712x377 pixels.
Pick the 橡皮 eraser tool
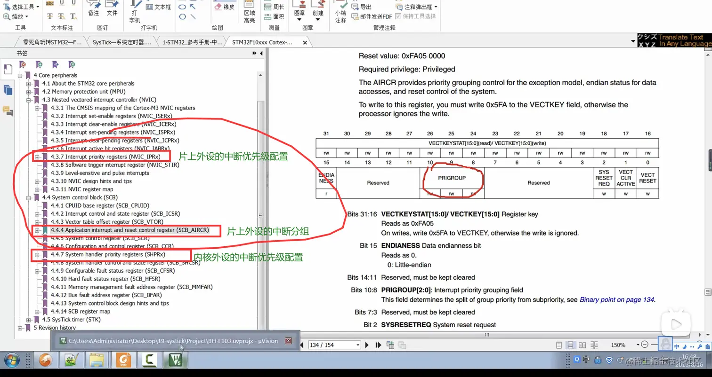[224, 7]
